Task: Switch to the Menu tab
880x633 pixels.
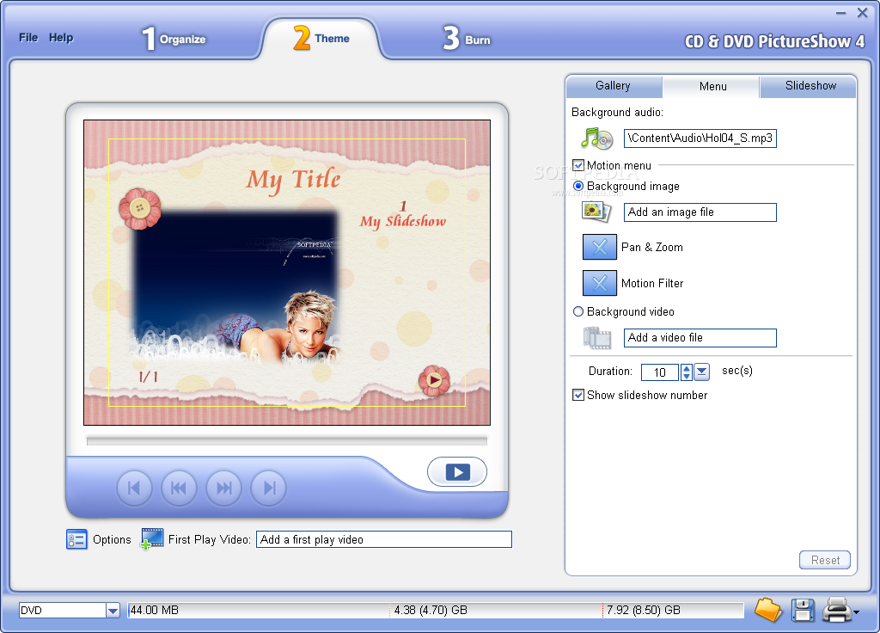Action: click(712, 87)
